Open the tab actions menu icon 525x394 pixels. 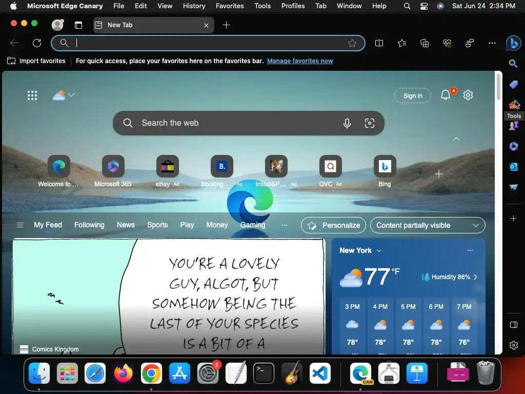coord(78,25)
